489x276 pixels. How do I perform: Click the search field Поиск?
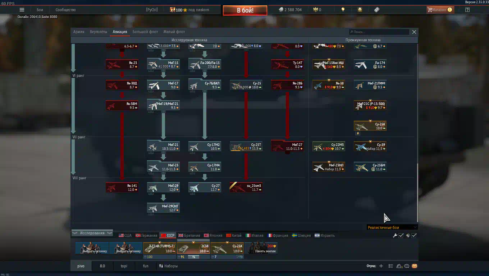[x=379, y=32]
